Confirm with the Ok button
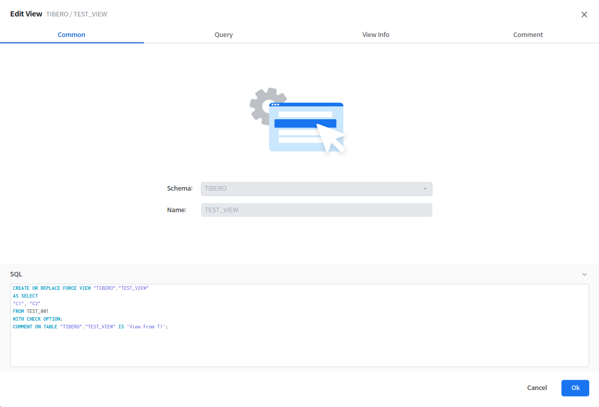This screenshot has width=599, height=407. (575, 388)
